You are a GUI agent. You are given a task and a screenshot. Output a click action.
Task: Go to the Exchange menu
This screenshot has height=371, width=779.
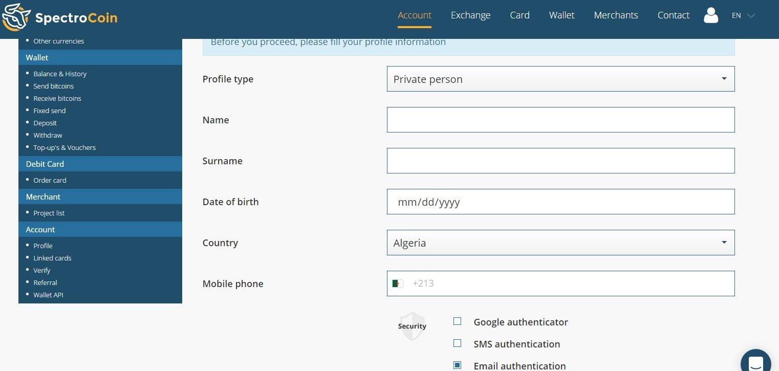(470, 15)
